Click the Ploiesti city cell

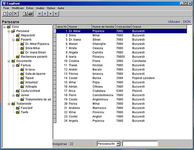tap(137, 91)
